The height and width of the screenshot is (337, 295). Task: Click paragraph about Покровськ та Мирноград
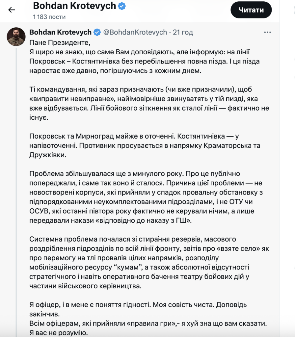(145, 145)
